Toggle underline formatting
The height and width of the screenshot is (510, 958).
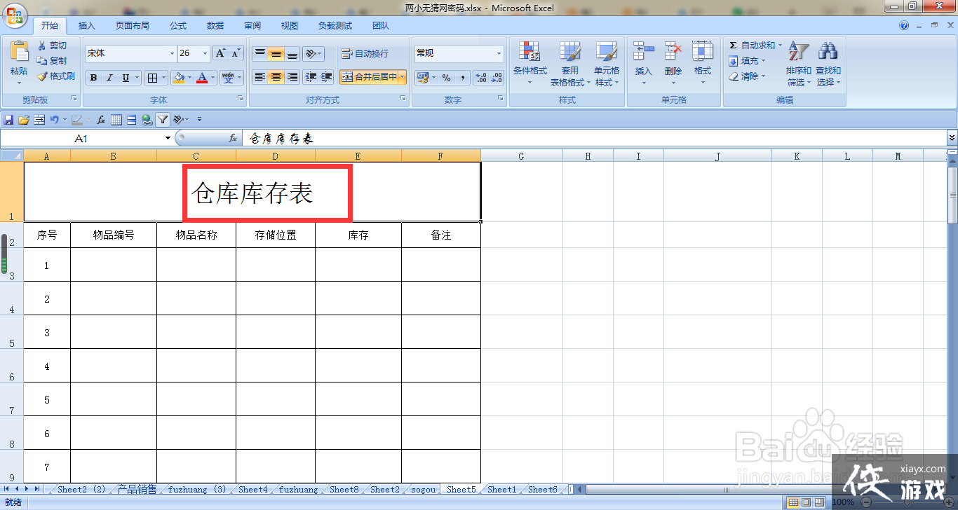point(126,78)
